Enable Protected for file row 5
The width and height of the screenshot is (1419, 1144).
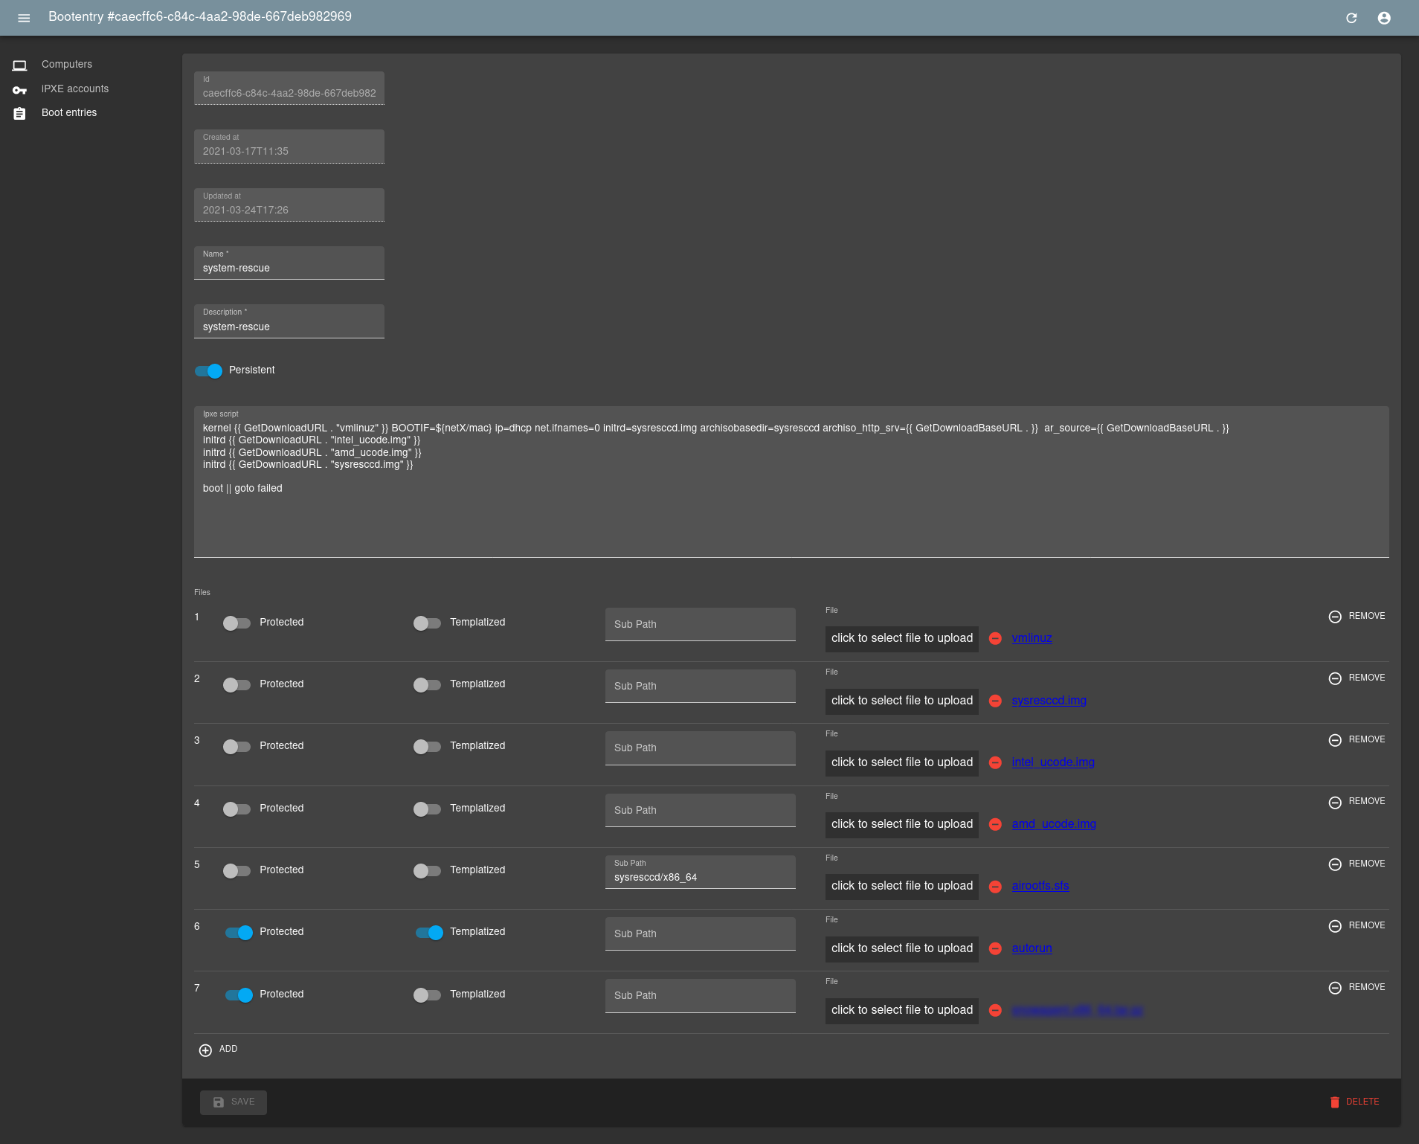point(236,871)
